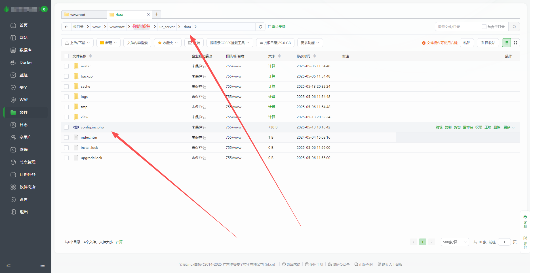Viewport: 533px width, 273px height.
Task: Click the file search input field
Action: tap(457, 27)
